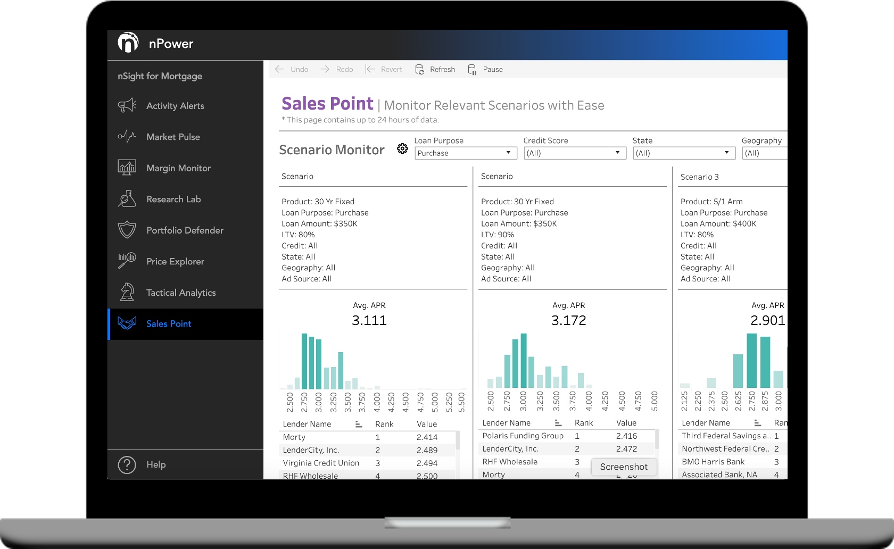This screenshot has width=894, height=549.
Task: Click the Avg. APR value 2.901
Action: tap(768, 320)
